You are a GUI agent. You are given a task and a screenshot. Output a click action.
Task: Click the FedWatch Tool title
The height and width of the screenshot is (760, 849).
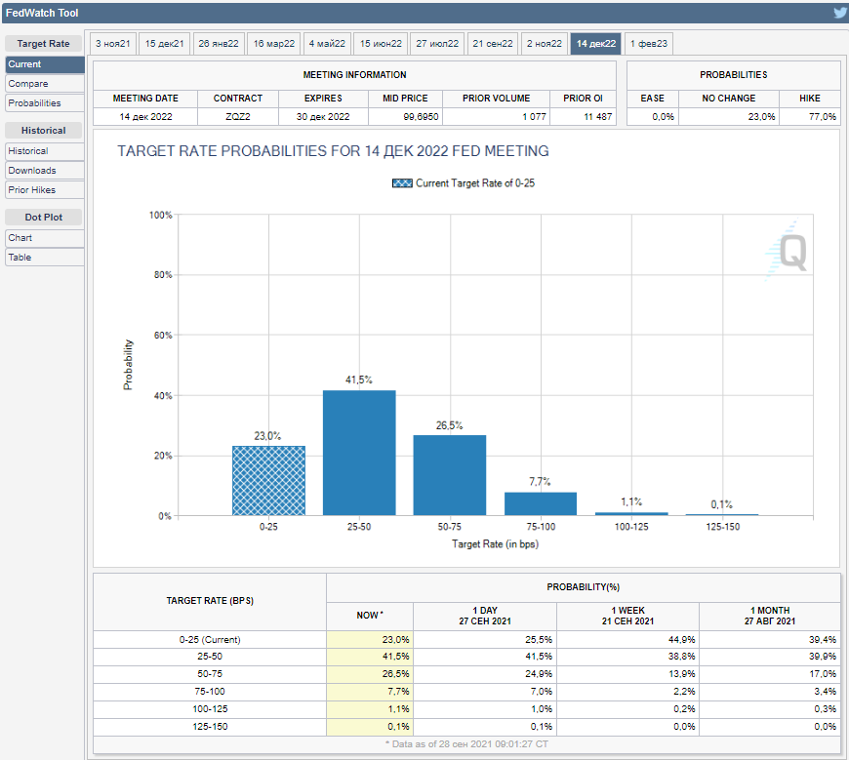pos(42,13)
